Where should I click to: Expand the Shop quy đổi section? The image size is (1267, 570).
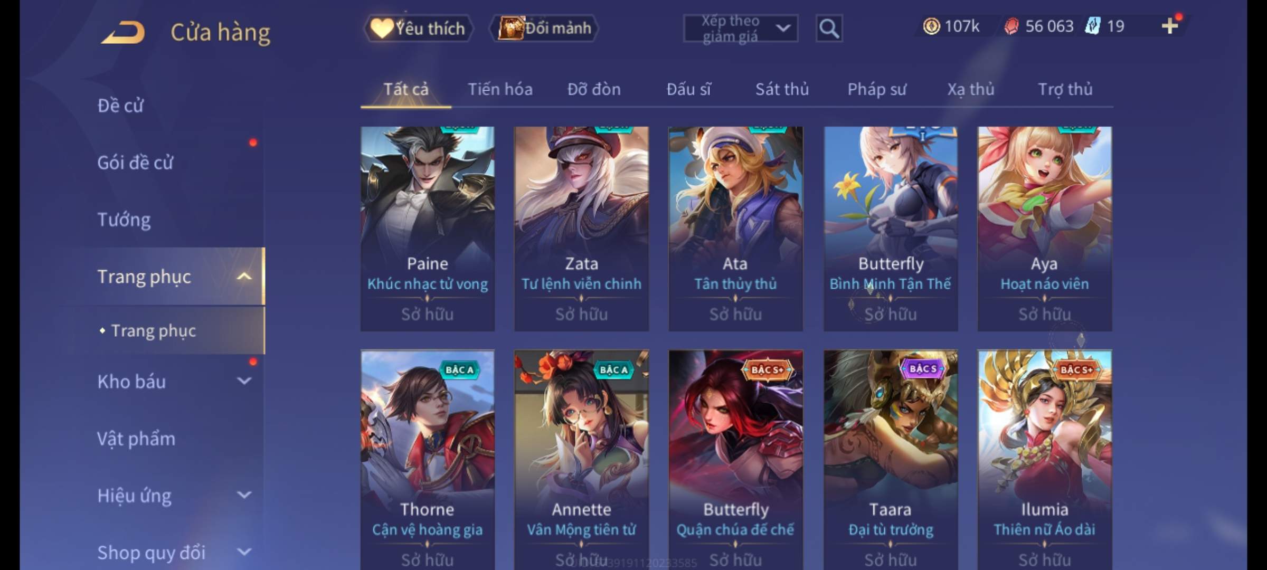244,552
